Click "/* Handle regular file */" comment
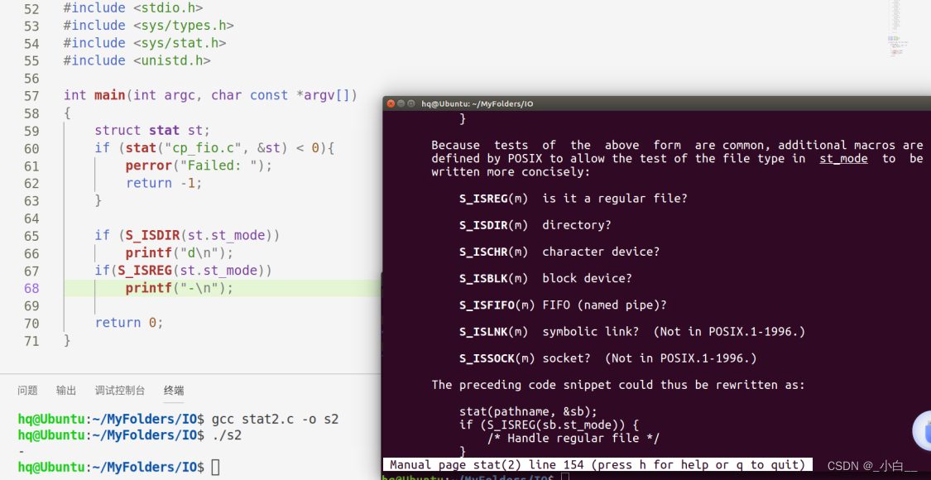The image size is (931, 480). (x=573, y=439)
